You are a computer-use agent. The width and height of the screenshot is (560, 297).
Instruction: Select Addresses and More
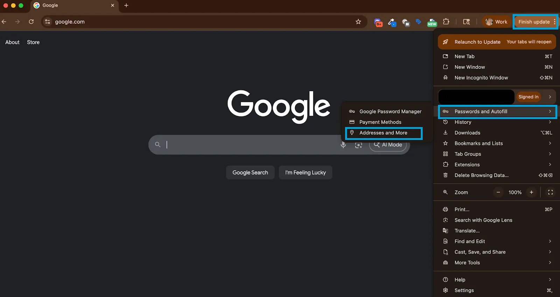(384, 133)
